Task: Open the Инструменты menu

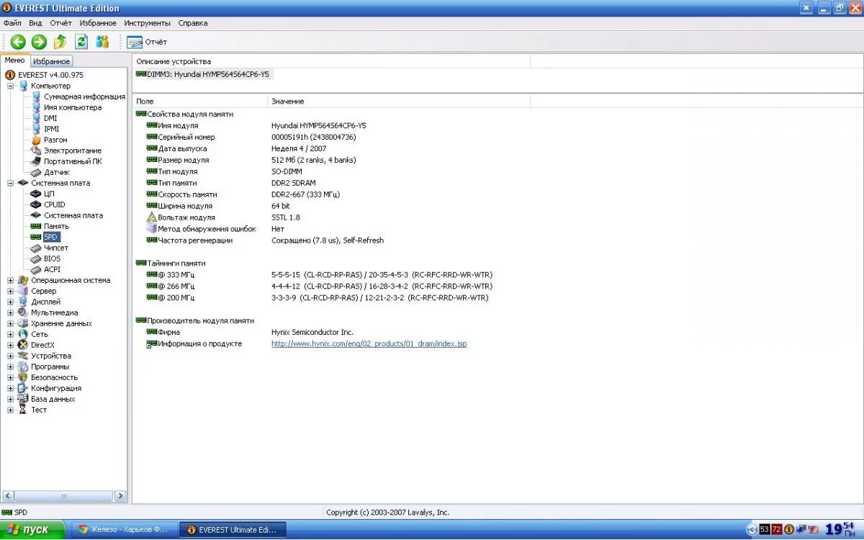Action: [x=147, y=23]
